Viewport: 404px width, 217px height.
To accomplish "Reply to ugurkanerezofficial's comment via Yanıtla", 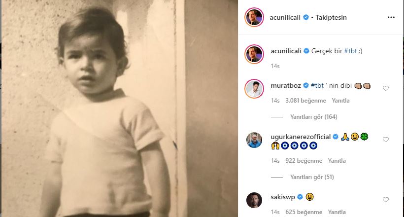I will (x=337, y=161).
